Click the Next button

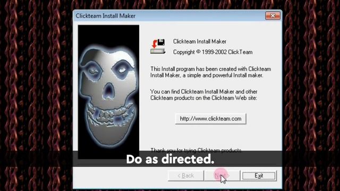222,176
